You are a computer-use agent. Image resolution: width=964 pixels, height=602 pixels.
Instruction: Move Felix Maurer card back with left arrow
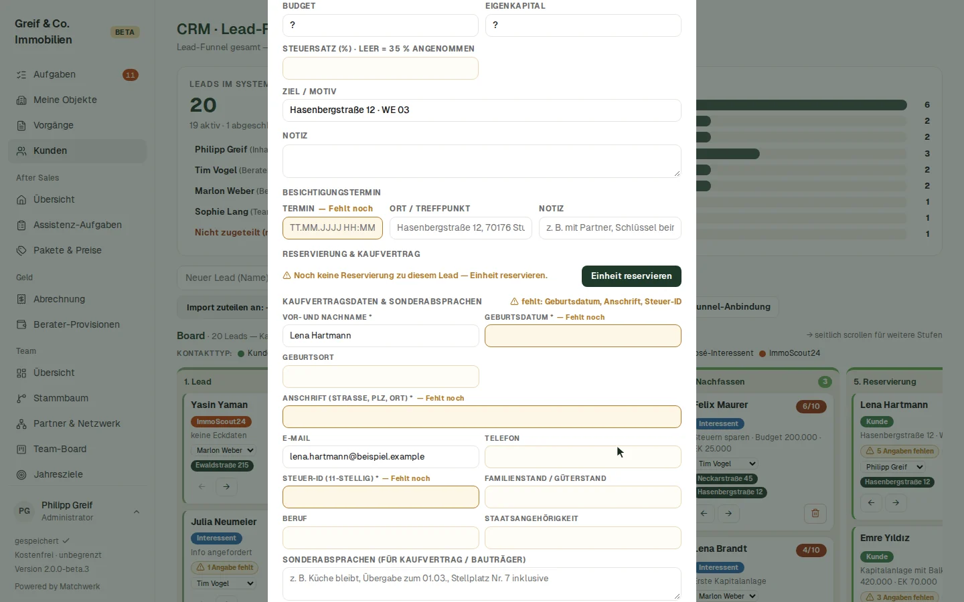pyautogui.click(x=704, y=513)
